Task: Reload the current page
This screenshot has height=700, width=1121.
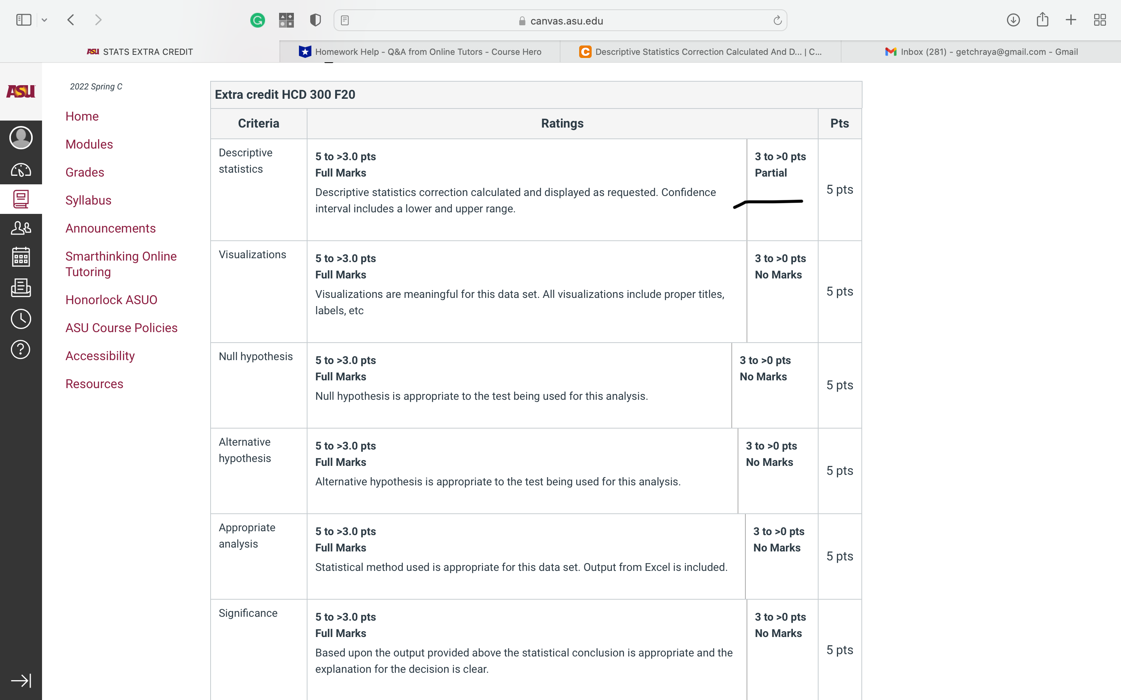Action: click(777, 20)
